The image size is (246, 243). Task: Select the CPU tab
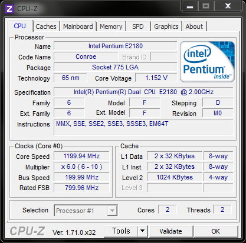pos(20,26)
